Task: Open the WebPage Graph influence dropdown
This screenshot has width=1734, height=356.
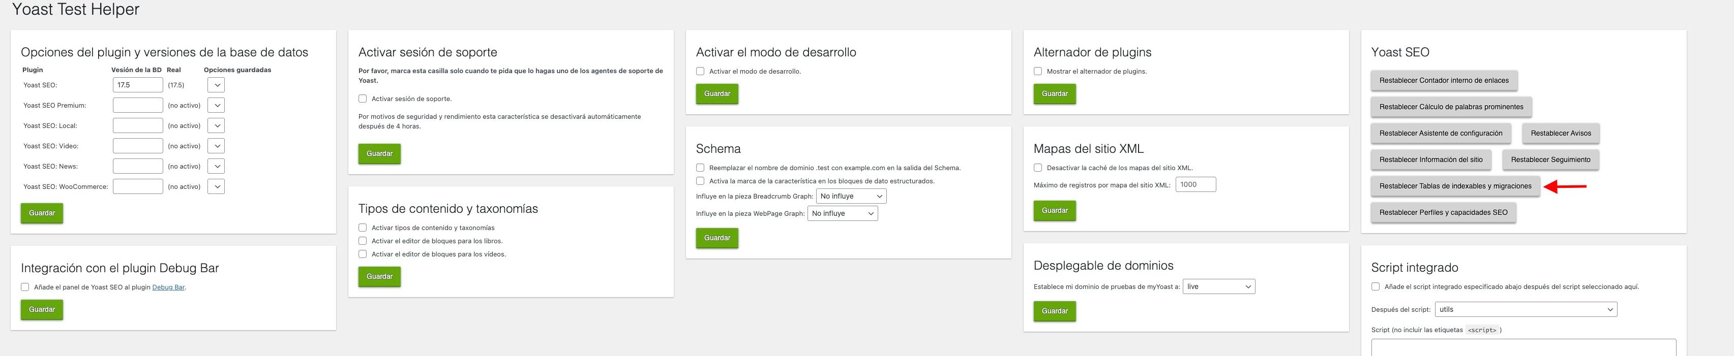Action: tap(843, 214)
